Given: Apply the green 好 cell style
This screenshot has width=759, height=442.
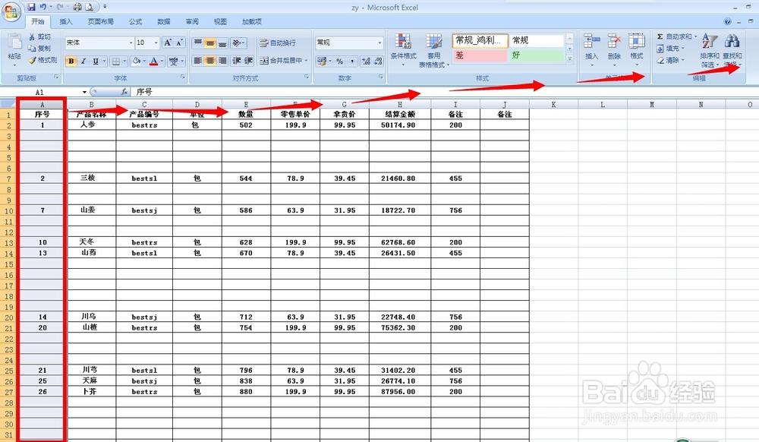Looking at the screenshot, I should 536,55.
